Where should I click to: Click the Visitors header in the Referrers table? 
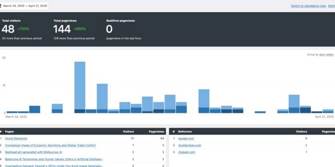tap(301, 132)
